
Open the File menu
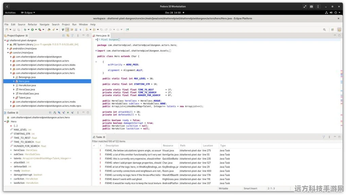coord(6,24)
